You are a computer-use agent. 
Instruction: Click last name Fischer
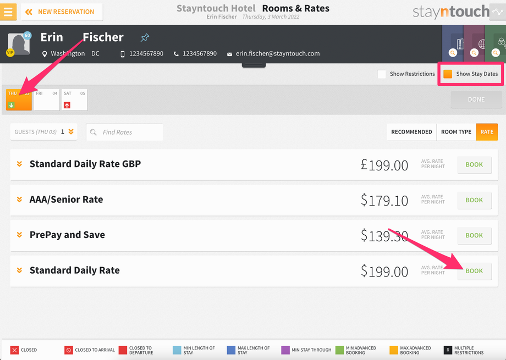pos(103,37)
